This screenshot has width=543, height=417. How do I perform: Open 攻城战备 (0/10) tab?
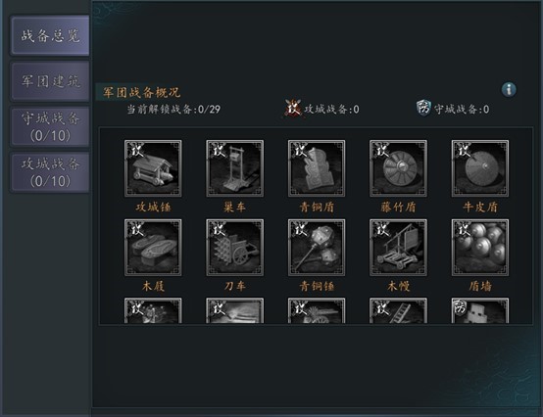tap(50, 172)
